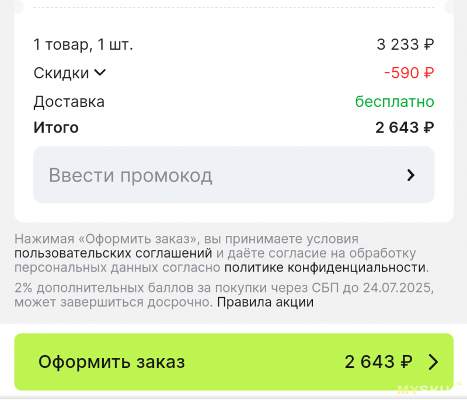The width and height of the screenshot is (467, 400).
Task: Click the bold Итого label
Action: coord(56,127)
